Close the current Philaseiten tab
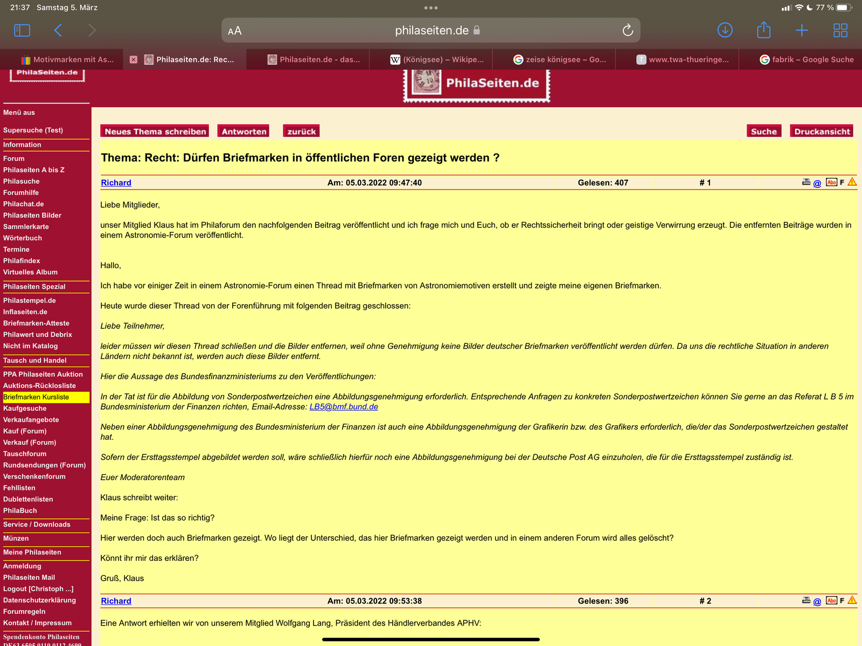The image size is (862, 646). 133,60
